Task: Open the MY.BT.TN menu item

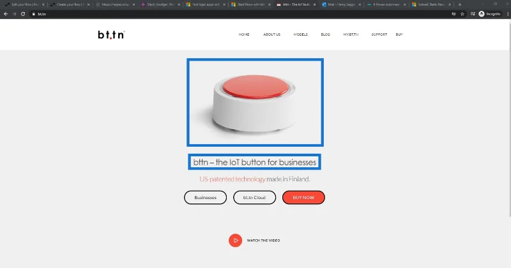Action: [x=351, y=34]
